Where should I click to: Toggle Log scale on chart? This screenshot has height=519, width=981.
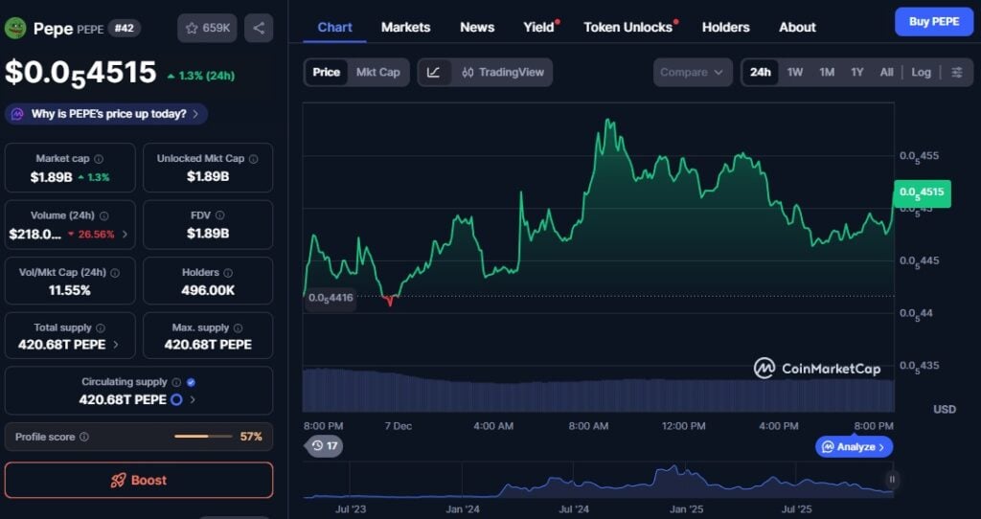pos(921,73)
